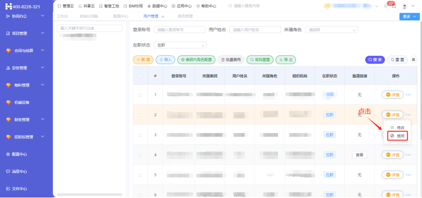Open the more actions dots for row 1
This screenshot has height=198, width=422.
408,95
